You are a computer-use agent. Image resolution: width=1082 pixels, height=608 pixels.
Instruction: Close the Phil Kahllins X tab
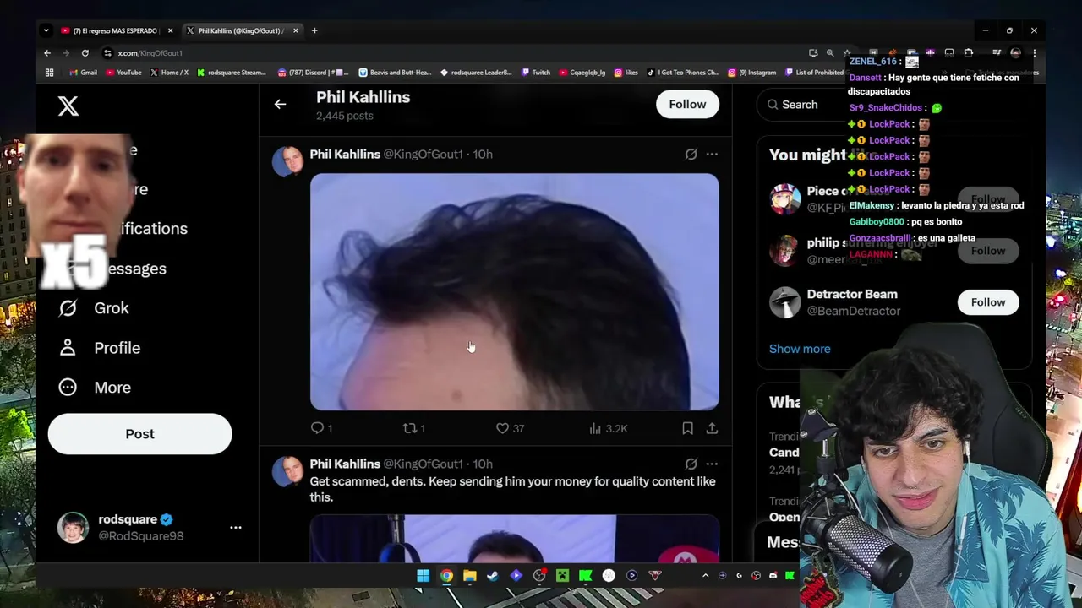295,30
